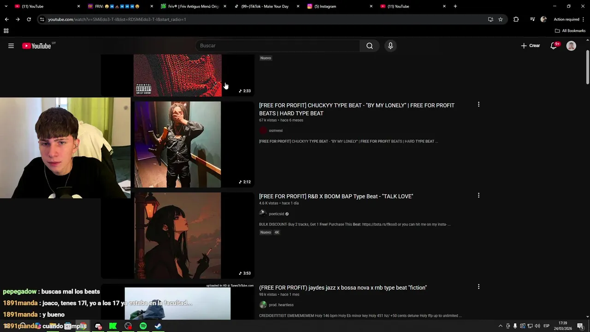The image size is (590, 332).
Task: Go forward with browser forward arrow
Action: (18, 19)
